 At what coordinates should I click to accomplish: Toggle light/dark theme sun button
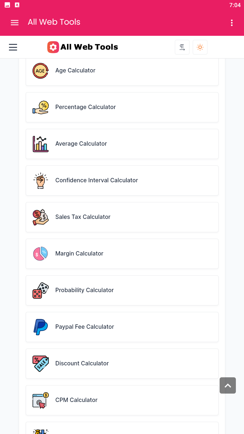(x=200, y=47)
